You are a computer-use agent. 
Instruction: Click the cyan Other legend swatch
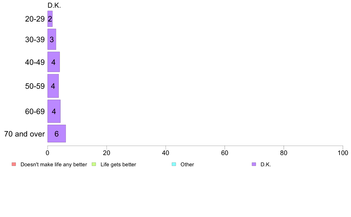pyautogui.click(x=174, y=164)
